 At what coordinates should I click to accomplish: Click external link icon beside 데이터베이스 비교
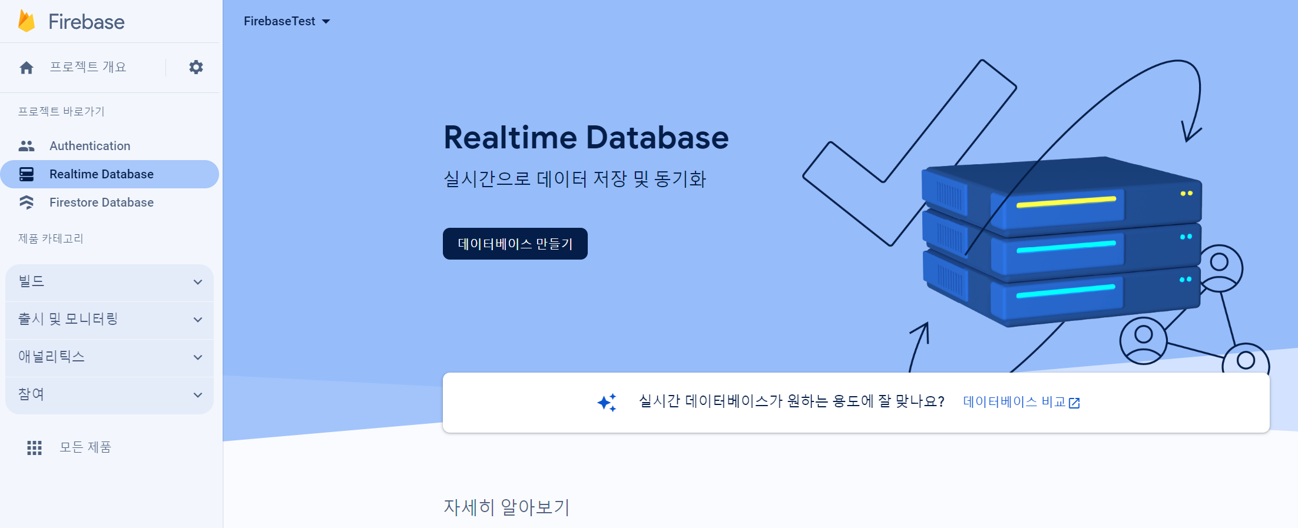pos(1074,403)
